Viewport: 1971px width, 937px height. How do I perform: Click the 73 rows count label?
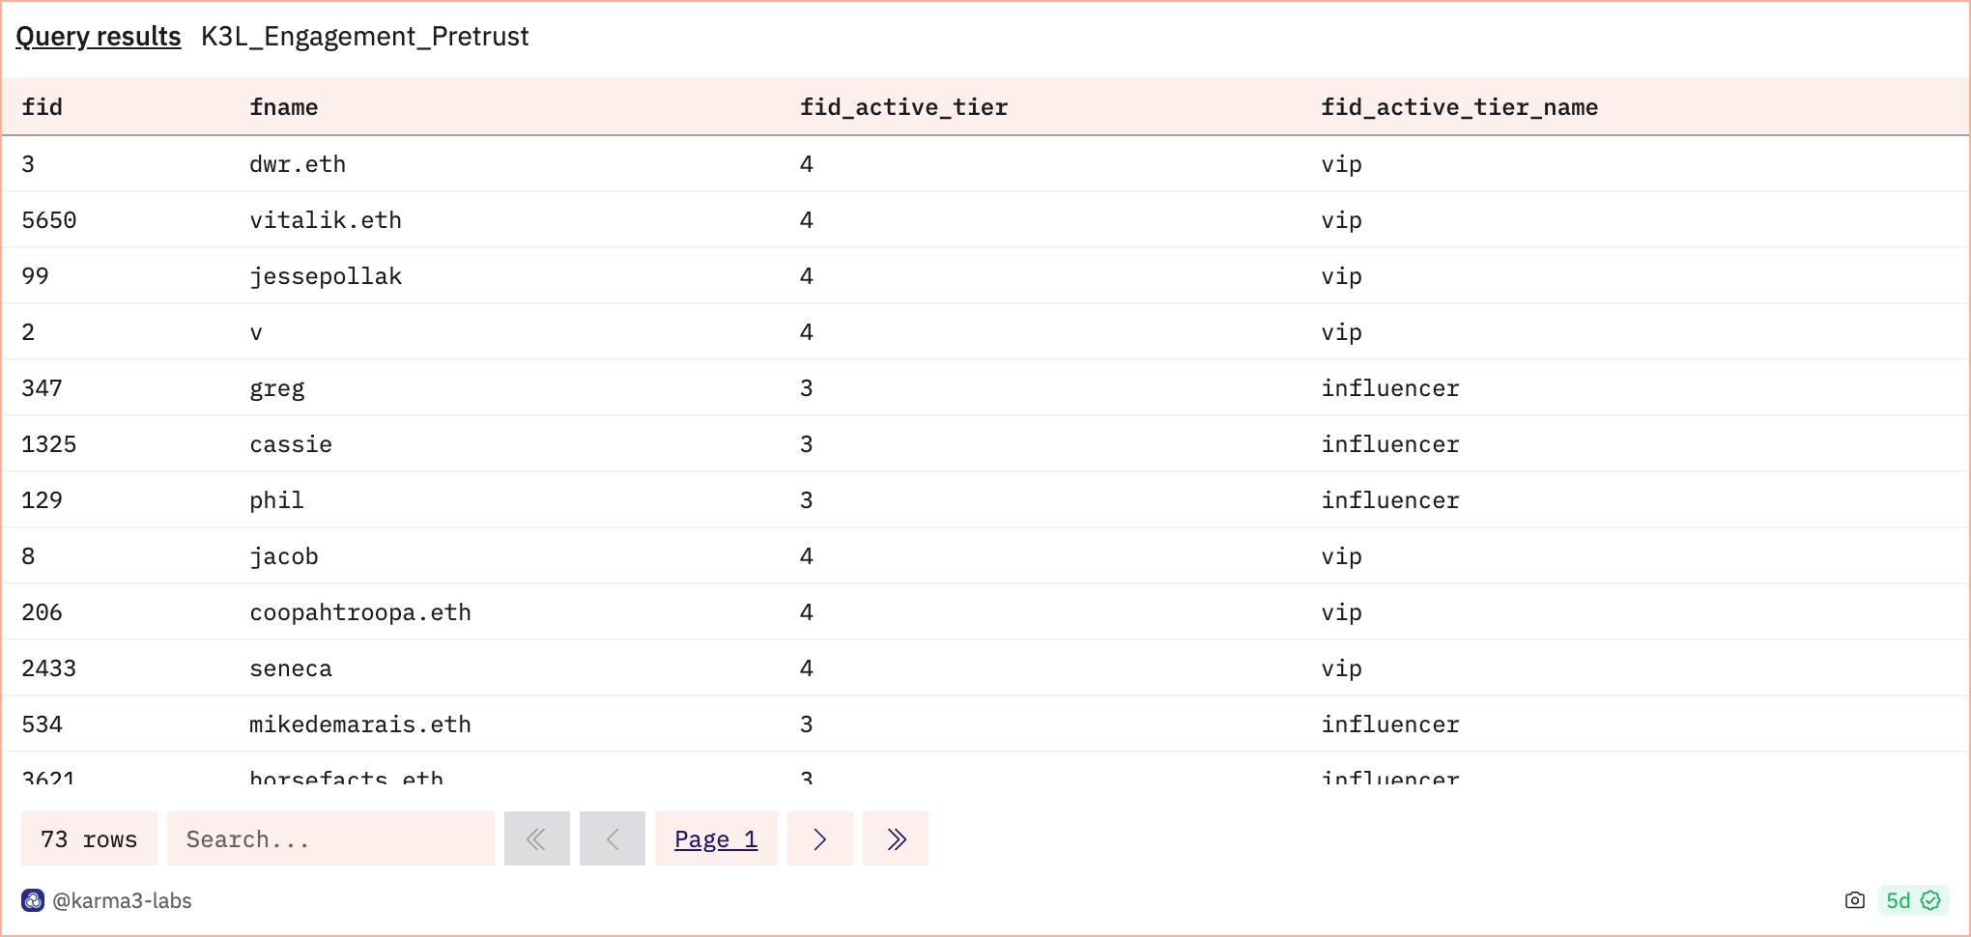click(x=89, y=838)
